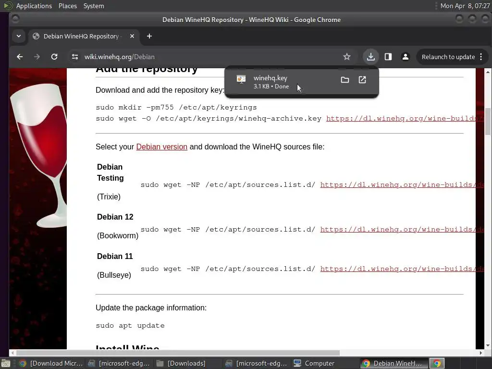The width and height of the screenshot is (492, 369).
Task: Show winehq.key in folder
Action: tap(345, 80)
